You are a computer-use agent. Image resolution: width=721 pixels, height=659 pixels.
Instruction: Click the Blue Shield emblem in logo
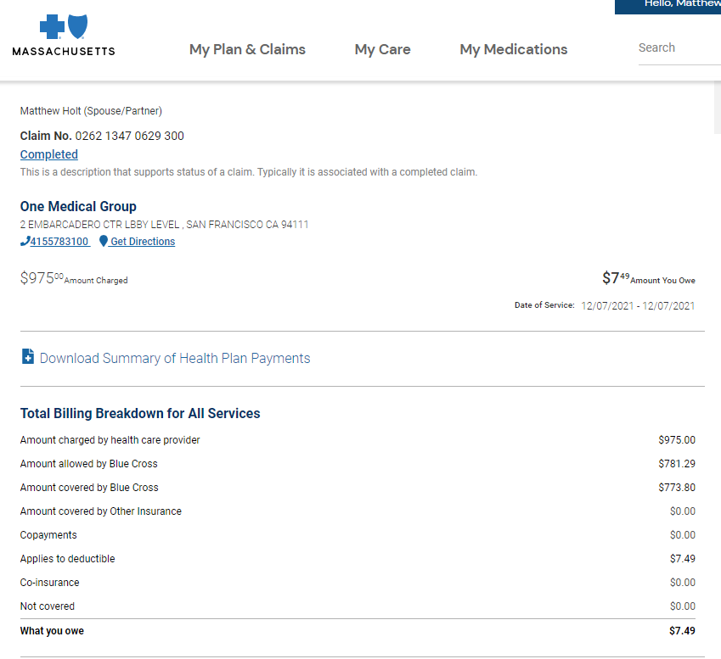(x=77, y=27)
